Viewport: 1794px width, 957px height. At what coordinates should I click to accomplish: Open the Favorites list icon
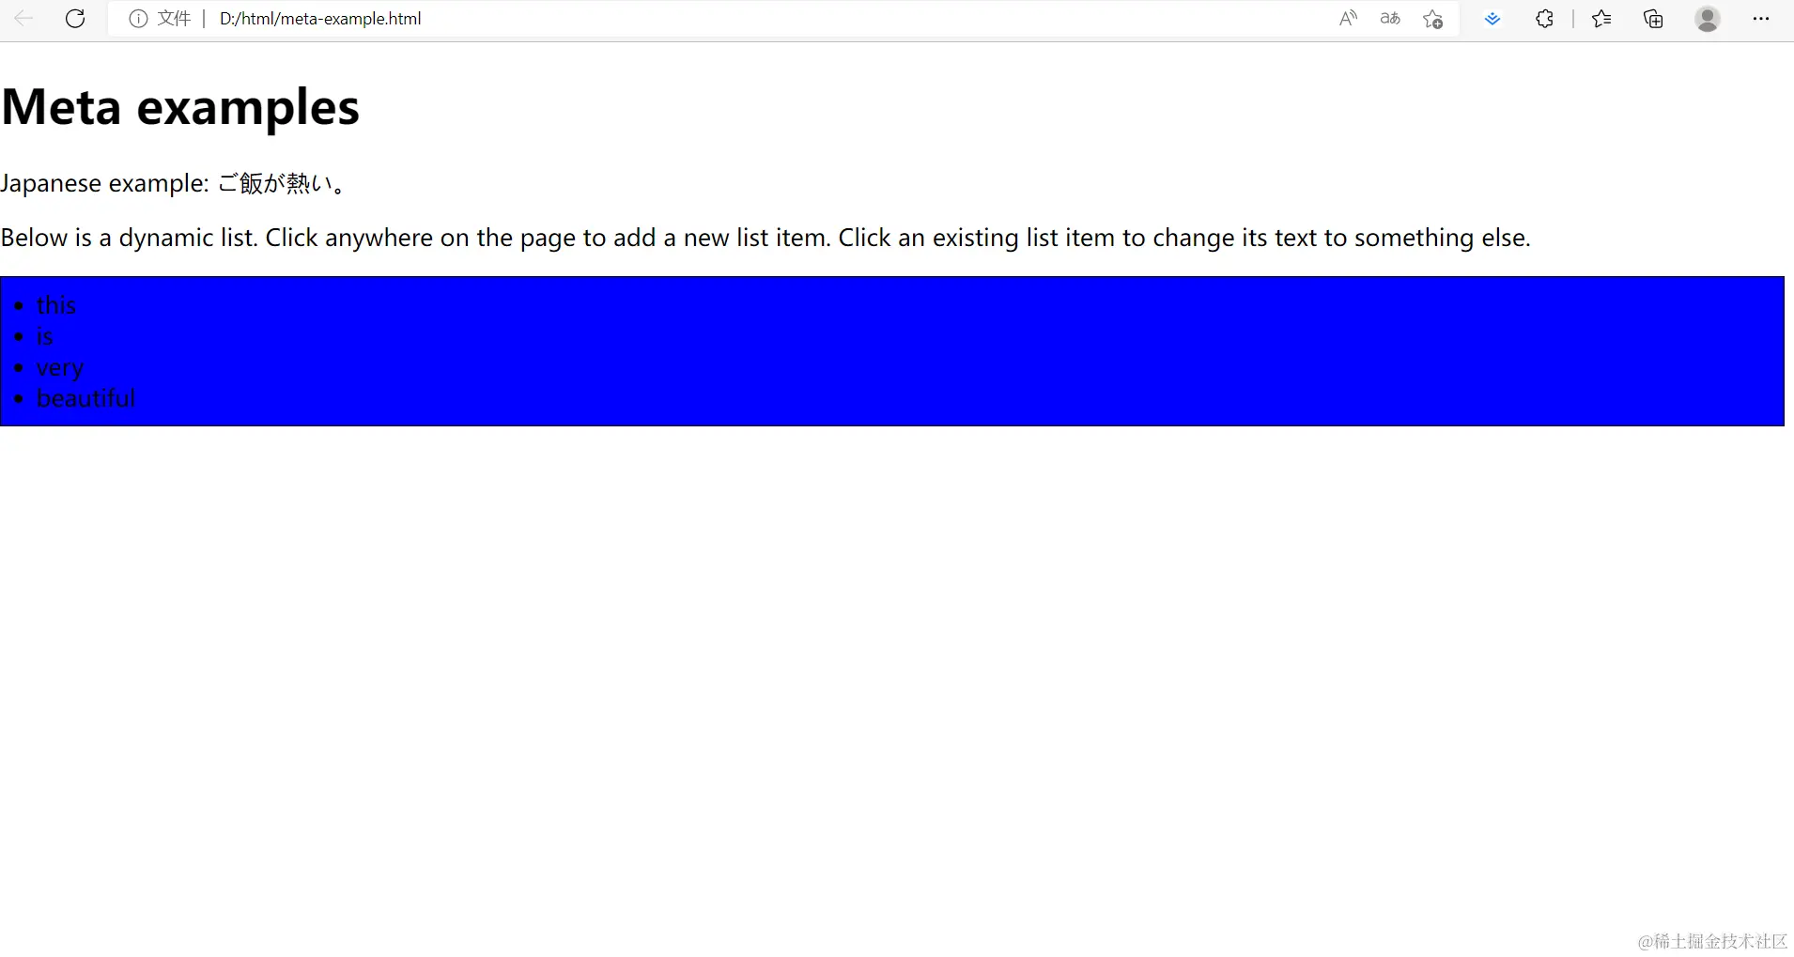click(x=1601, y=19)
